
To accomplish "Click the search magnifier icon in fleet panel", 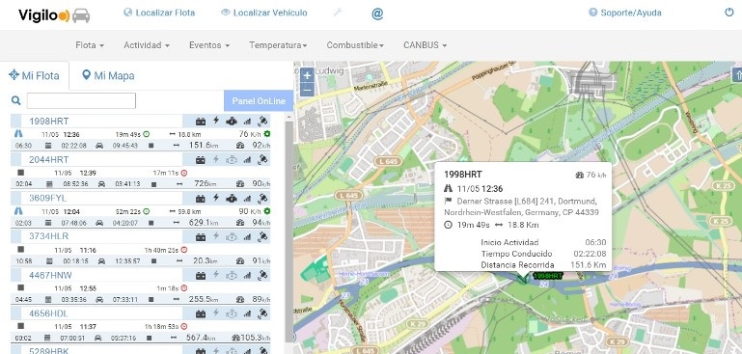I will point(16,100).
